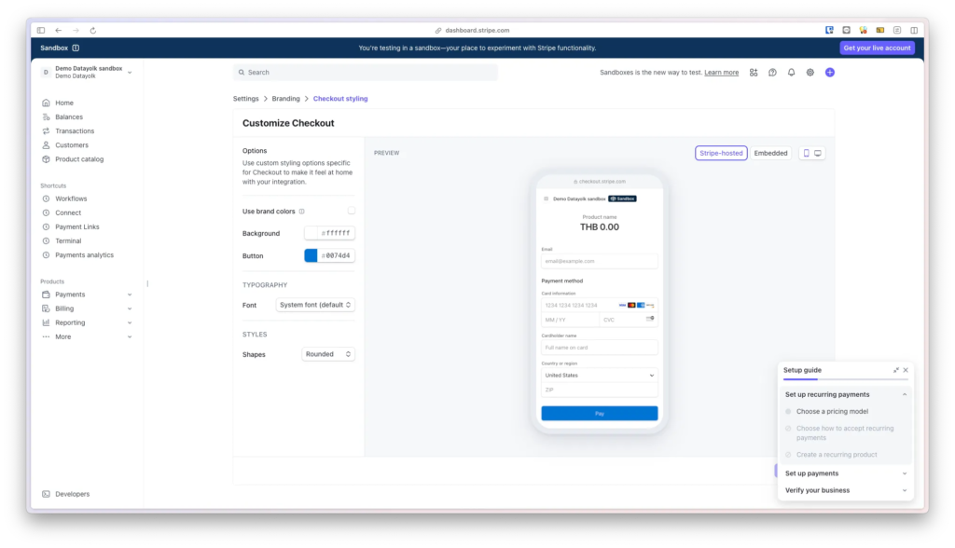Select Choose a pricing model step
Screen dimensions: 955x548
pos(832,412)
